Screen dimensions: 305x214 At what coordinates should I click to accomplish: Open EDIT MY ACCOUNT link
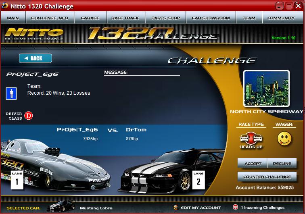(201, 208)
